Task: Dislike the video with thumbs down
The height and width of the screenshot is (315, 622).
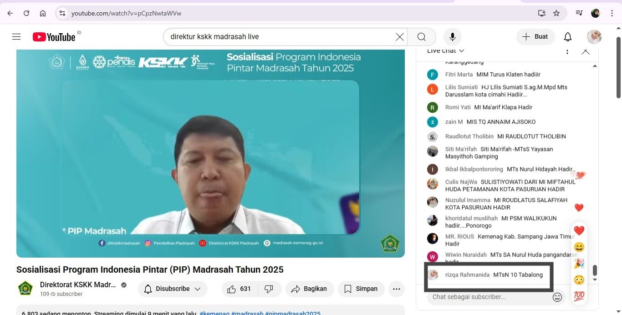Action: pos(269,289)
